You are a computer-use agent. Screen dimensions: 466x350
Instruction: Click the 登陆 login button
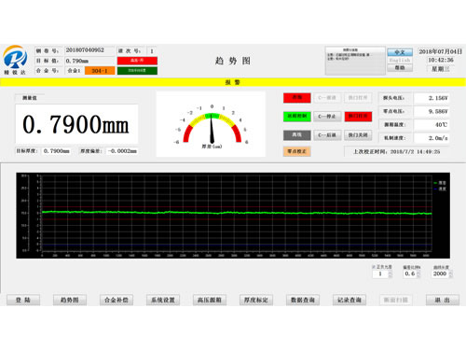point(23,300)
